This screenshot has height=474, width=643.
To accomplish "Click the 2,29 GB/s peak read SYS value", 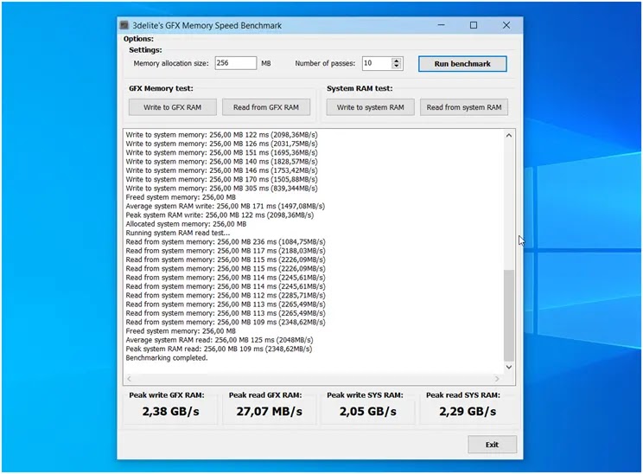I will point(468,411).
